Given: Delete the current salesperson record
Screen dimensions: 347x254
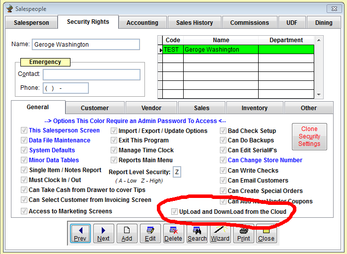Looking at the screenshot, I should (x=173, y=233).
